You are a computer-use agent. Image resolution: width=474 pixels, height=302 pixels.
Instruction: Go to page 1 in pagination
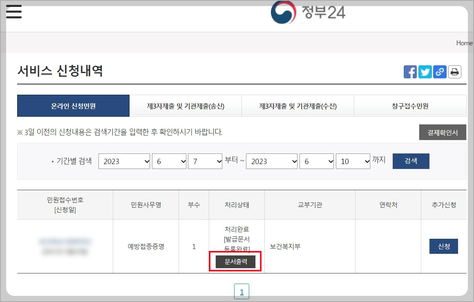click(x=241, y=292)
